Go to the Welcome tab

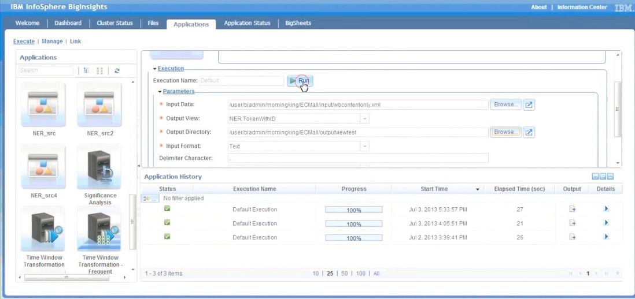pos(28,23)
